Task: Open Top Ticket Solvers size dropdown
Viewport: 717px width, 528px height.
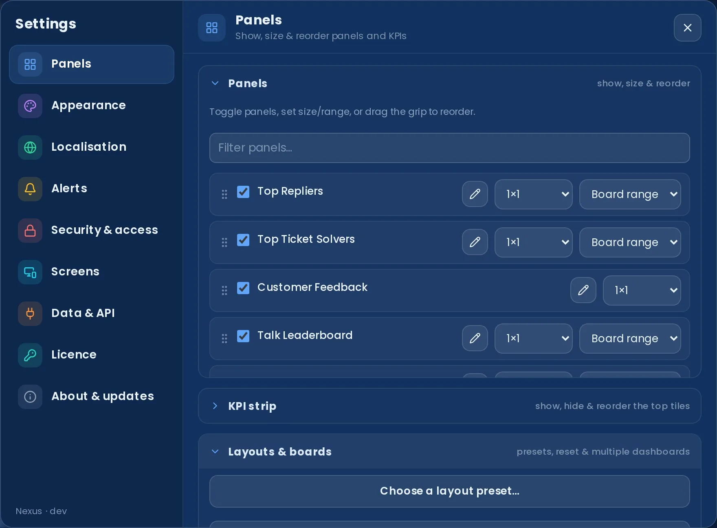Action: pos(534,242)
